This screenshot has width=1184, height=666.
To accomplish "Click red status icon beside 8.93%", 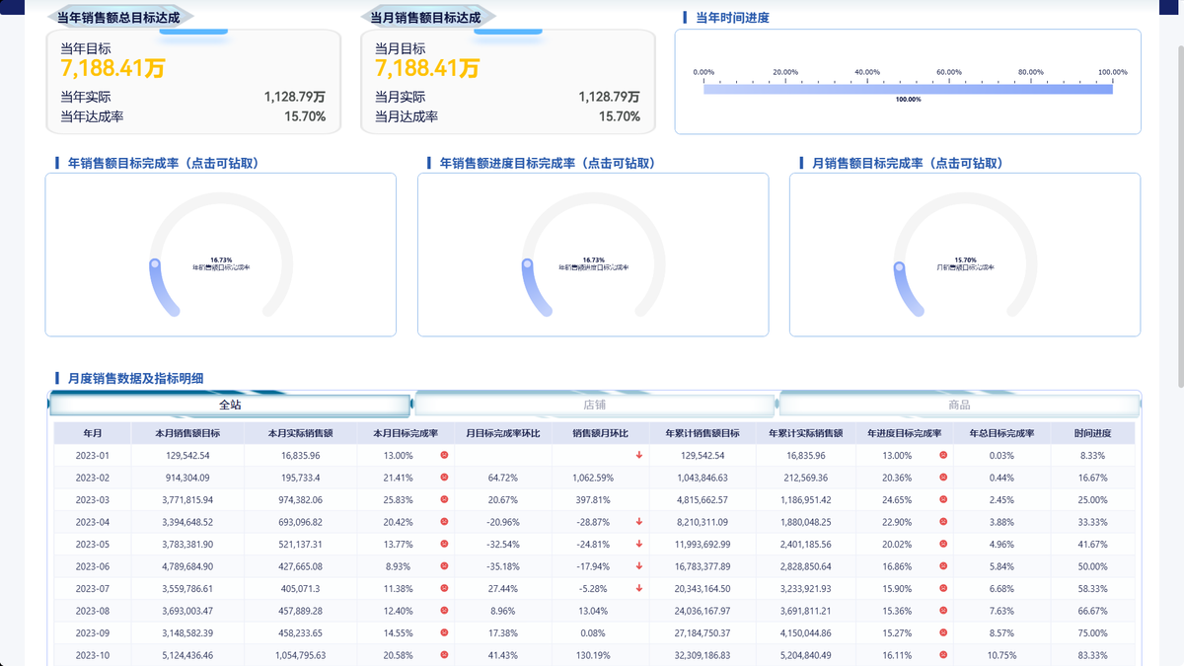I will pos(444,566).
